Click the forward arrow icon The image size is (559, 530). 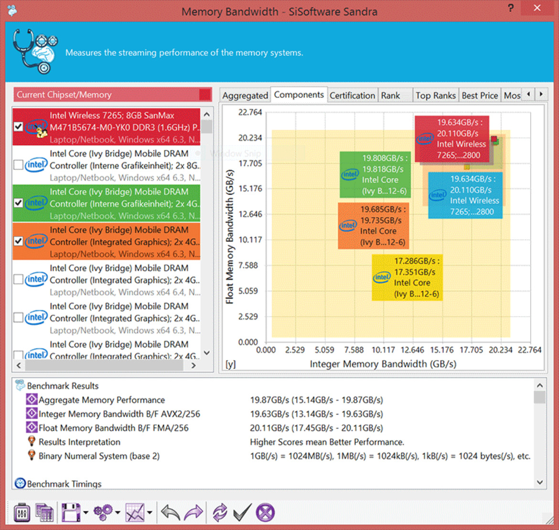click(x=193, y=513)
